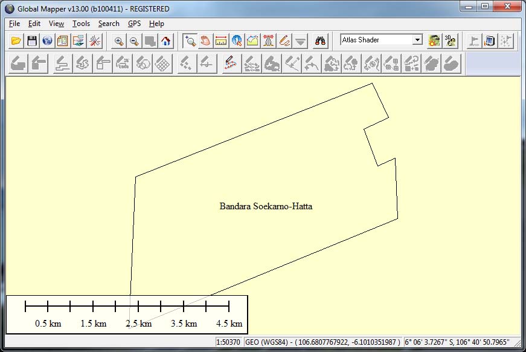Viewport: 526px width, 352px height.
Task: Select the Pan hand tool
Action: tap(205, 41)
